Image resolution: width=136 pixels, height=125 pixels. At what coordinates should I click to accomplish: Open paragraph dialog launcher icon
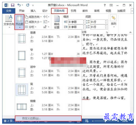(x=107, y=32)
